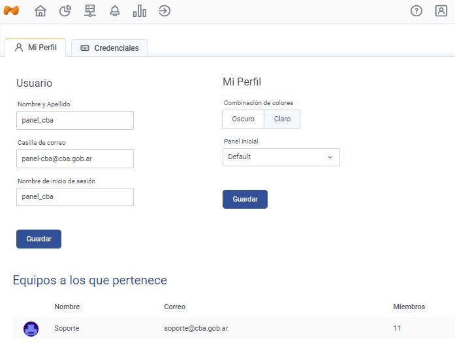This screenshot has width=455, height=347.
Task: Open the Panel inicial dropdown
Action: (281, 157)
